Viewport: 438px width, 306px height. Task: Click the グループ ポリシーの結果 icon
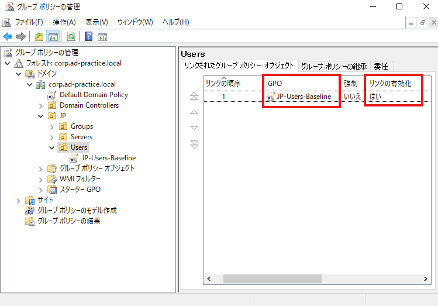tap(30, 221)
